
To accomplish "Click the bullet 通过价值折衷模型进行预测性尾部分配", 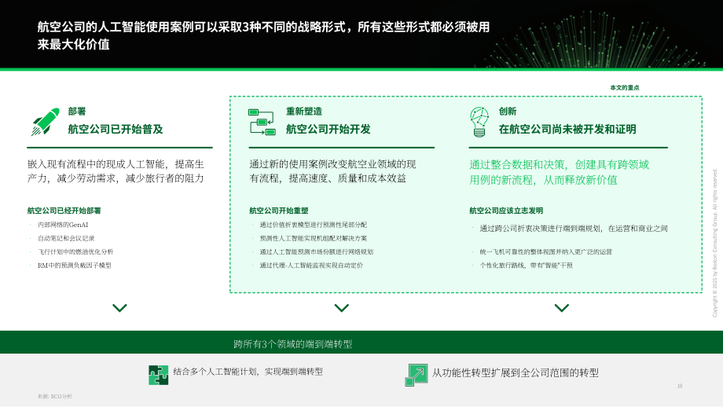I will point(313,225).
